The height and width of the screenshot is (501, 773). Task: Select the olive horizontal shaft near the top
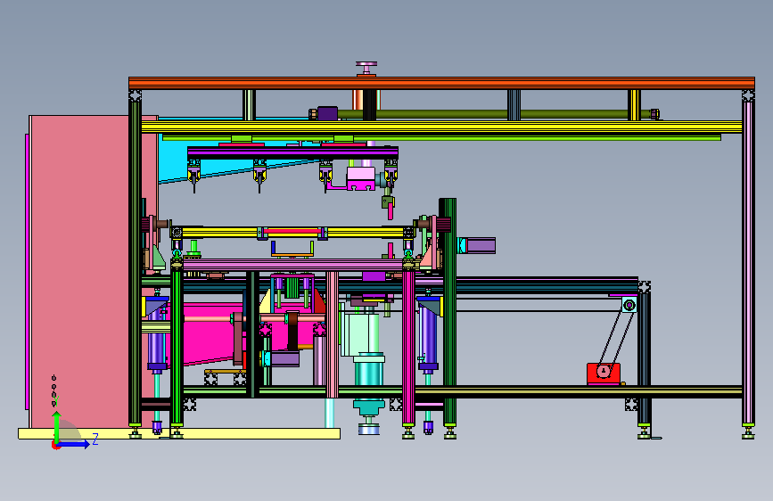pos(493,114)
